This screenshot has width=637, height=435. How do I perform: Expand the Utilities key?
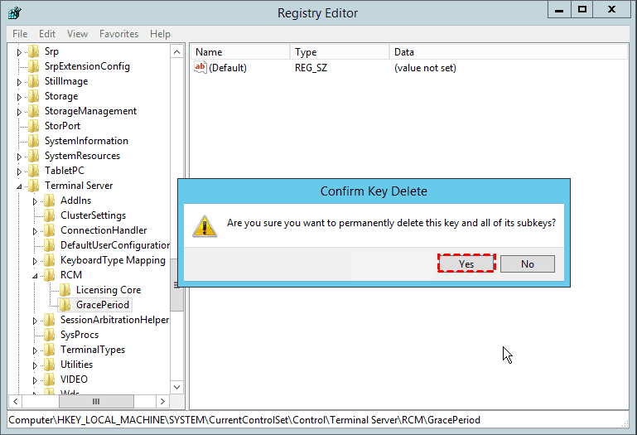coord(35,365)
